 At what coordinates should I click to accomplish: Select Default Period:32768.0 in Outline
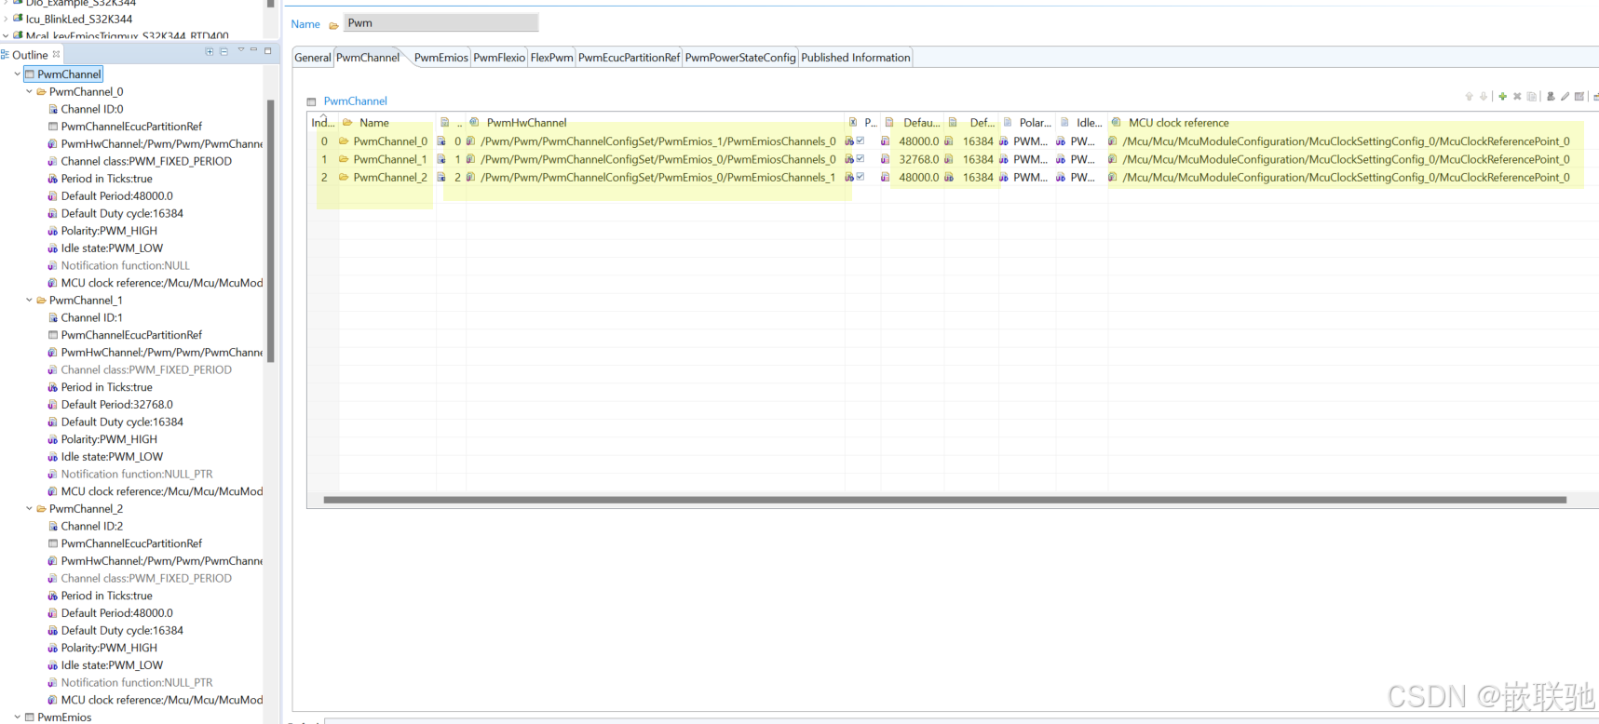(117, 404)
